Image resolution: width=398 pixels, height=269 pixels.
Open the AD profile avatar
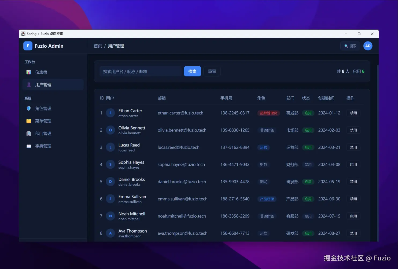tap(368, 46)
